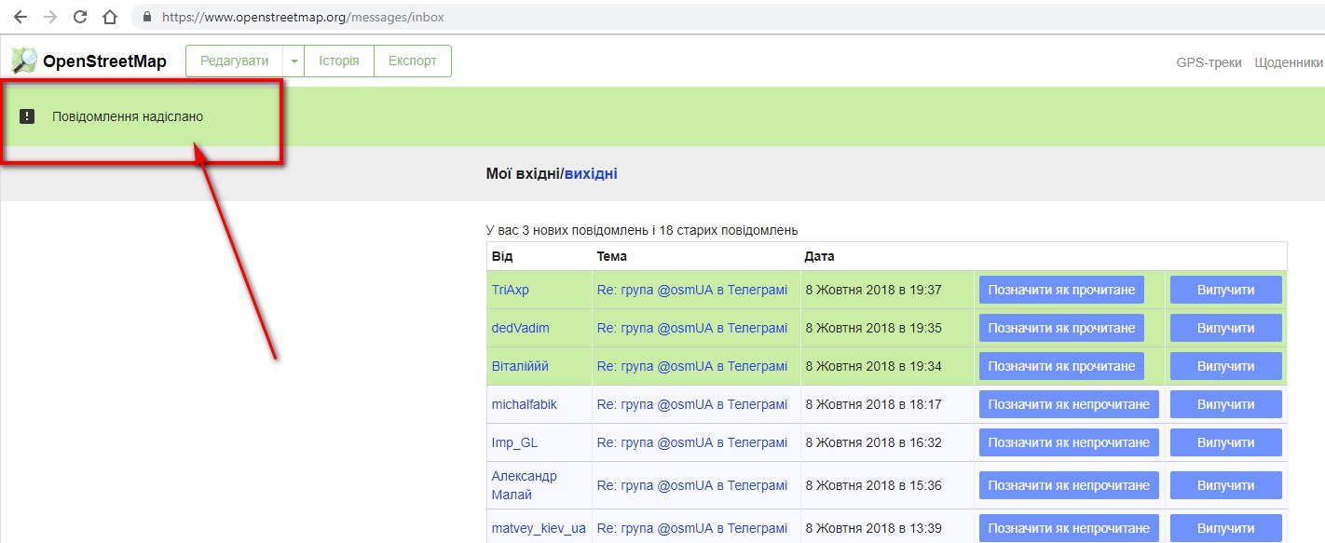Click the Мої вхідні heading text
Viewport: 1325px width, 543px height.
[523, 173]
